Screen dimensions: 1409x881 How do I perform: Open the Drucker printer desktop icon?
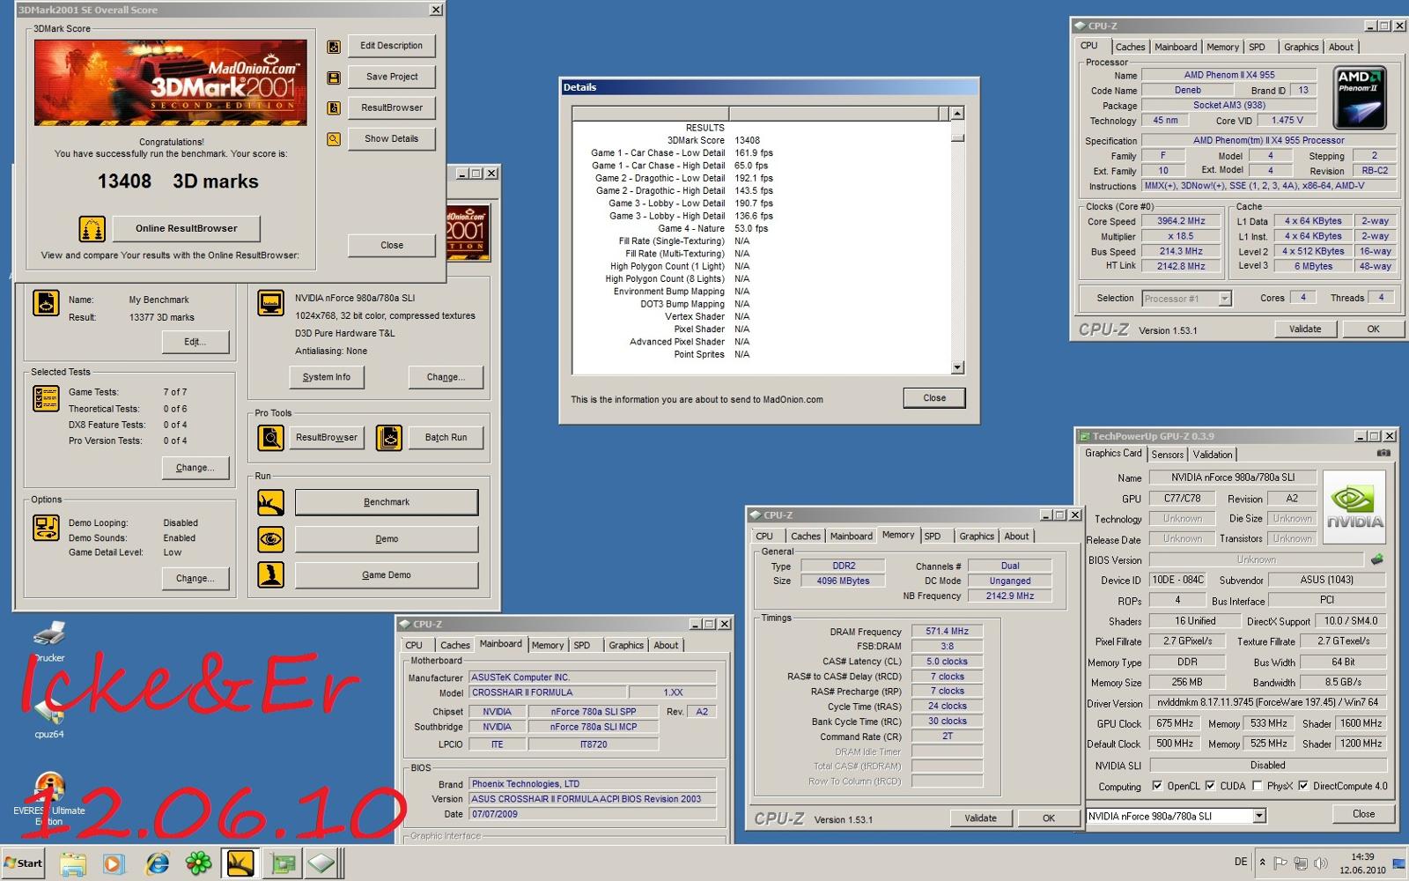[x=49, y=640]
